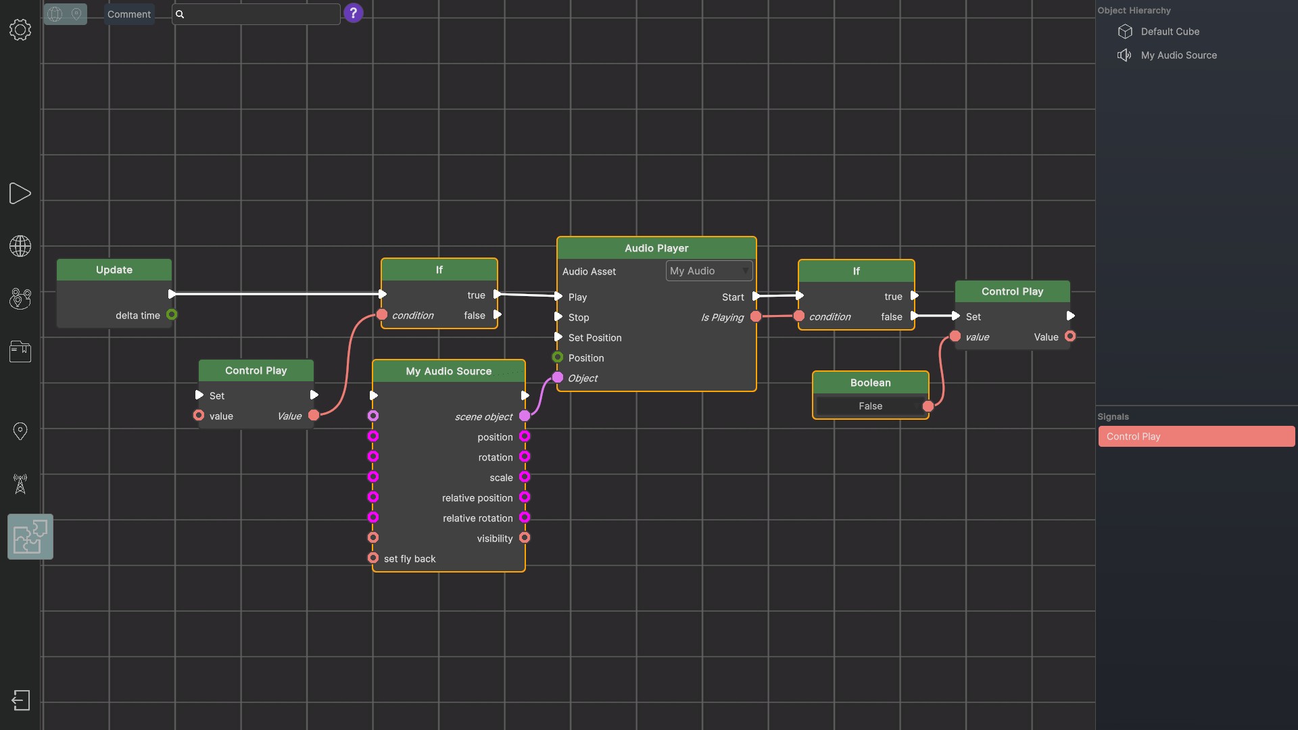Select the Control Play signal
This screenshot has height=730, width=1298.
(1197, 437)
